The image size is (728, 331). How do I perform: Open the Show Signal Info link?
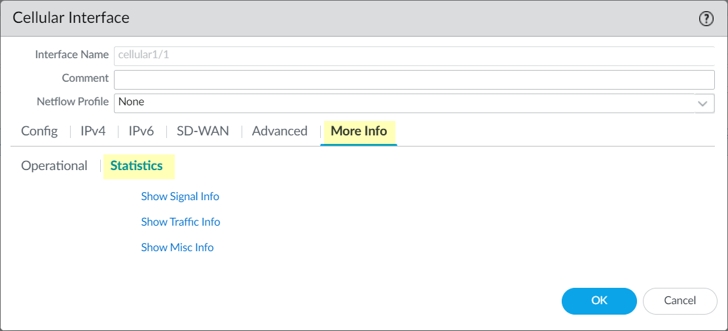pos(180,196)
